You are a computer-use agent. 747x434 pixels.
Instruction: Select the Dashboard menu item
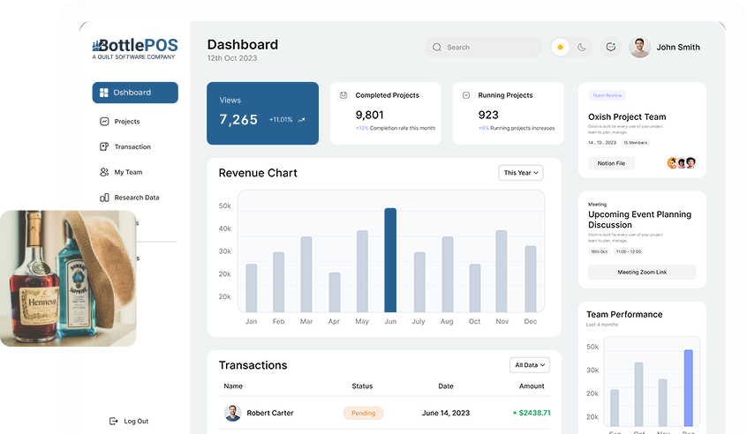[135, 93]
